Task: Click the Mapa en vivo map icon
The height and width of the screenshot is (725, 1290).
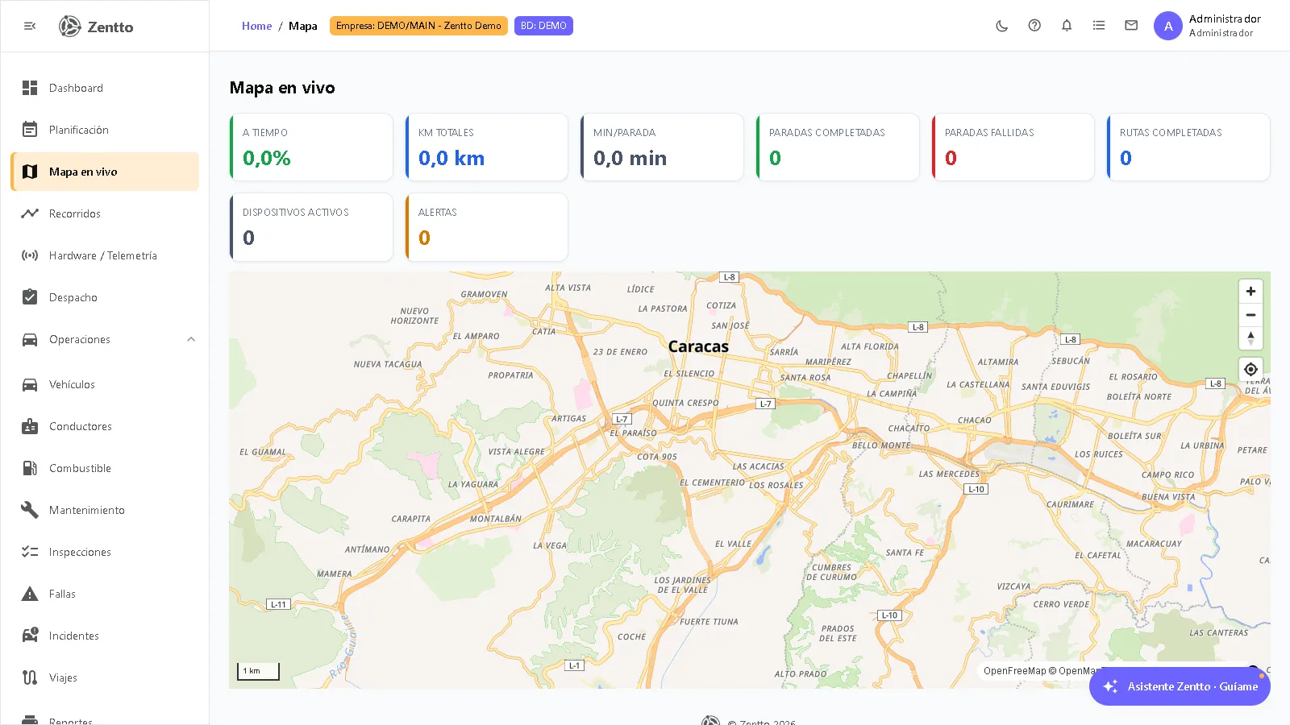Action: [30, 172]
